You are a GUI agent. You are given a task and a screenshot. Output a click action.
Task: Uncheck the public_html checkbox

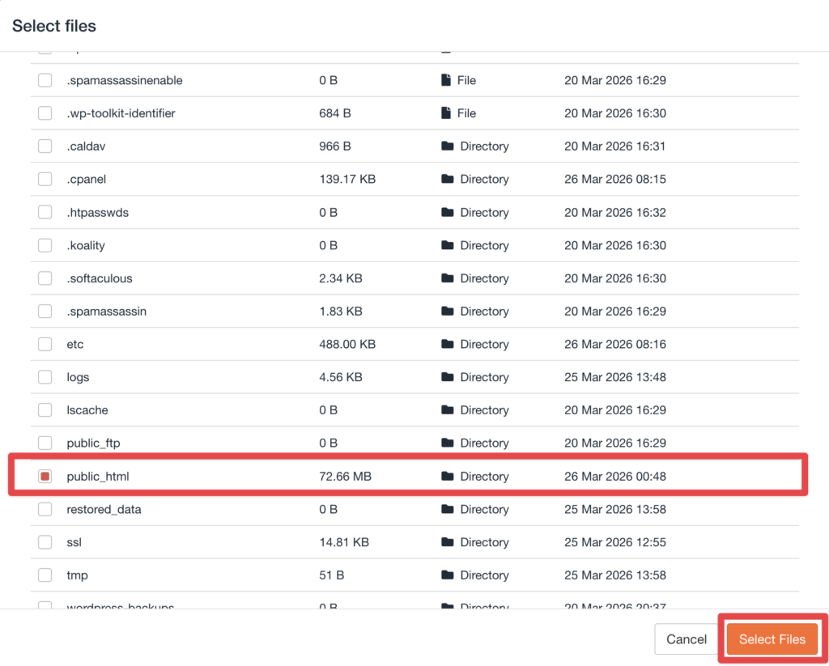tap(45, 477)
